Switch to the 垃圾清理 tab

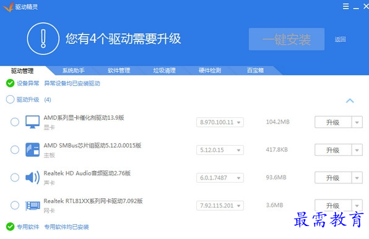point(164,70)
